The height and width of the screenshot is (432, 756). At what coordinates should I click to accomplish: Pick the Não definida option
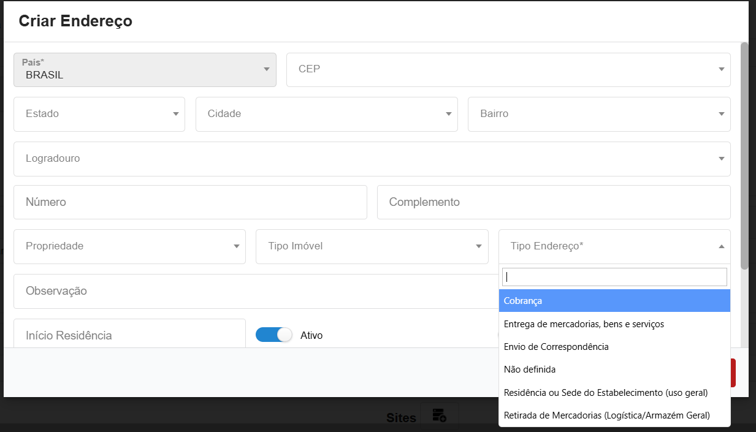coord(614,369)
